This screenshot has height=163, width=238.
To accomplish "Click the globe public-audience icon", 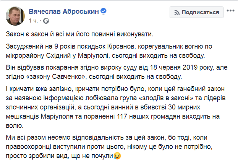I will point(46,20).
